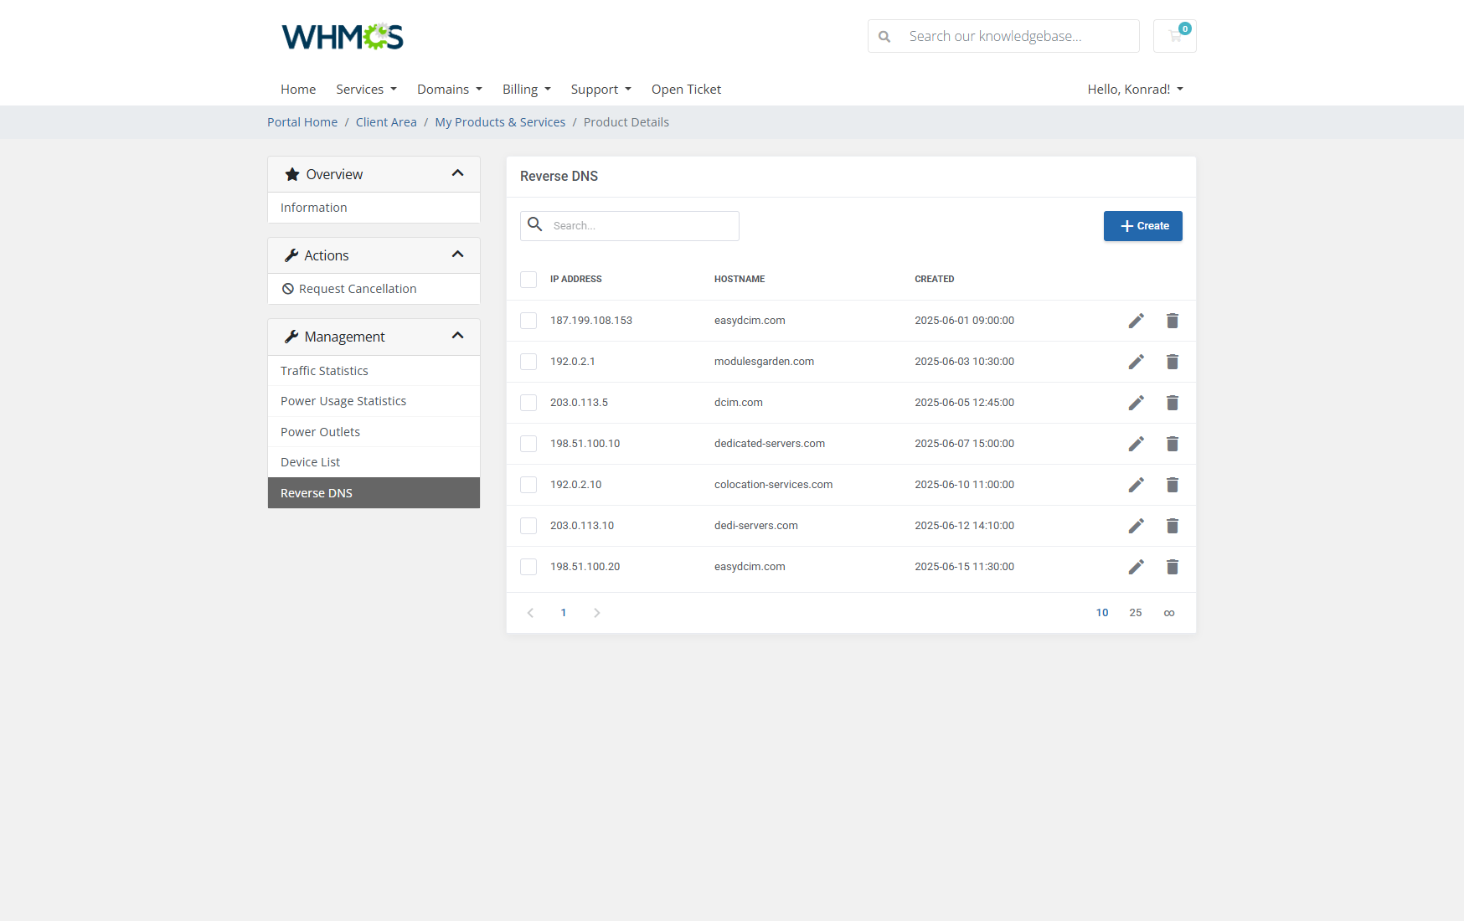Screen dimensions: 1464x921
Task: Delete the dcim.com record
Action: 1173,403
